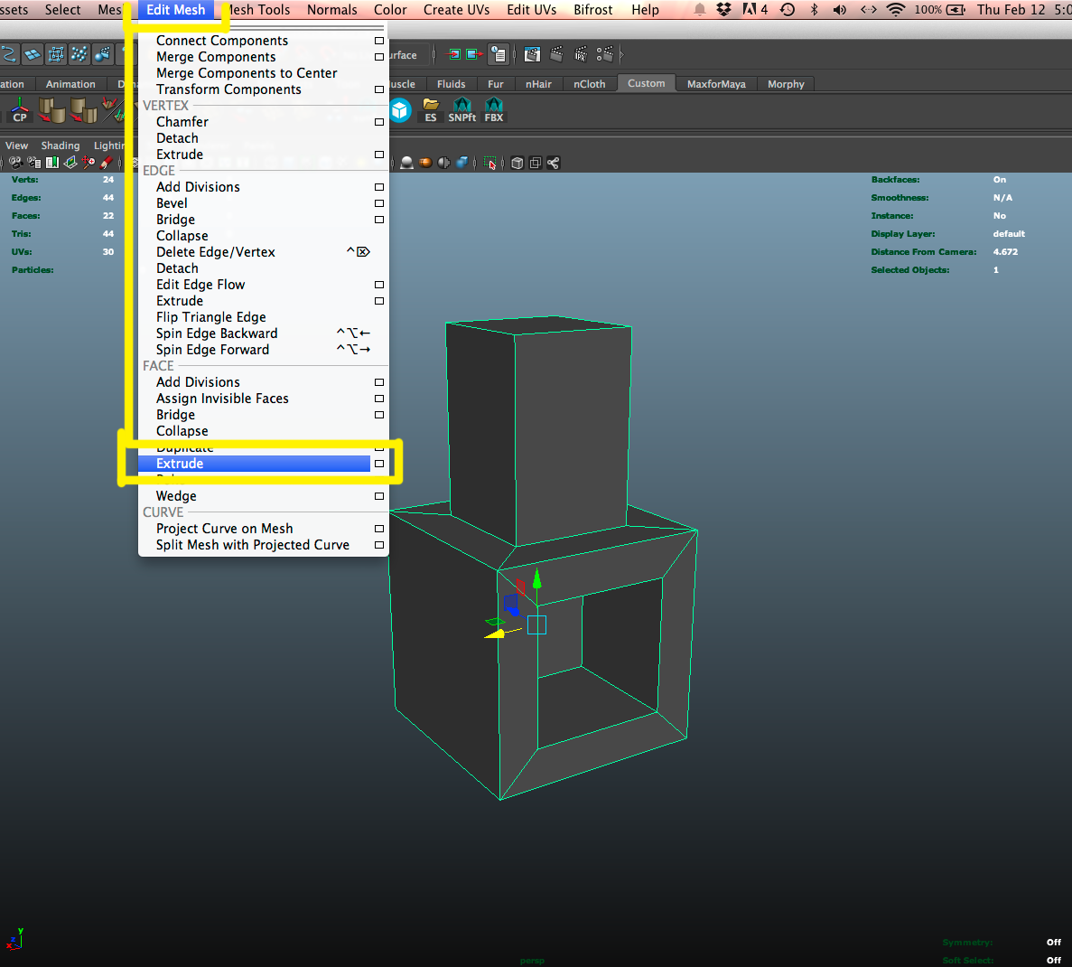Open the panel's Shading menu
This screenshot has width=1072, height=967.
point(60,146)
